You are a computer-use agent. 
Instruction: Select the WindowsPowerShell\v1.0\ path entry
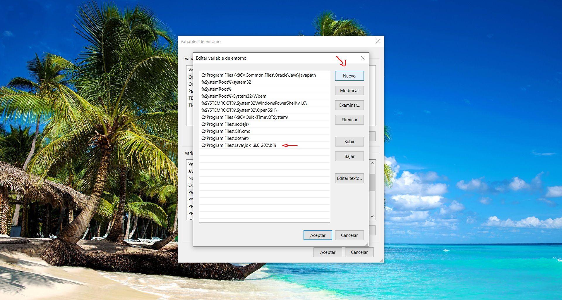tap(264, 103)
